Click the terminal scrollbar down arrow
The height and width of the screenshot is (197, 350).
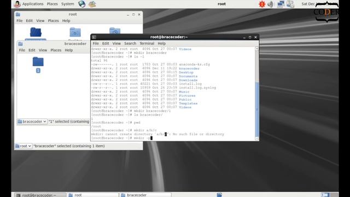point(256,138)
